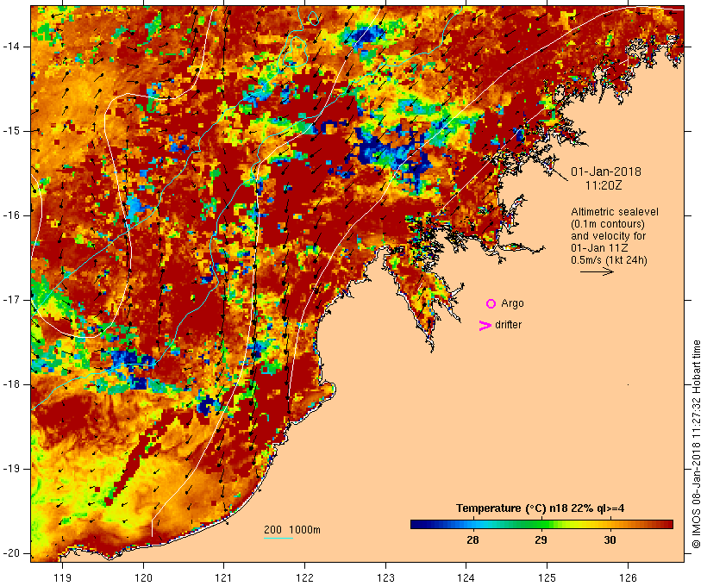Screen dimensions: 707x586
Task: Click the 'Altimetric sealevel' text
Action: point(615,212)
